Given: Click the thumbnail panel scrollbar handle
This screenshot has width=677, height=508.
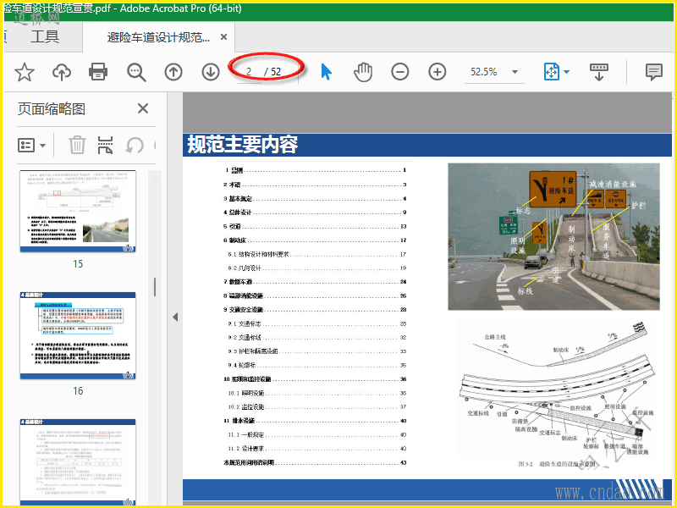Looking at the screenshot, I should (x=155, y=287).
